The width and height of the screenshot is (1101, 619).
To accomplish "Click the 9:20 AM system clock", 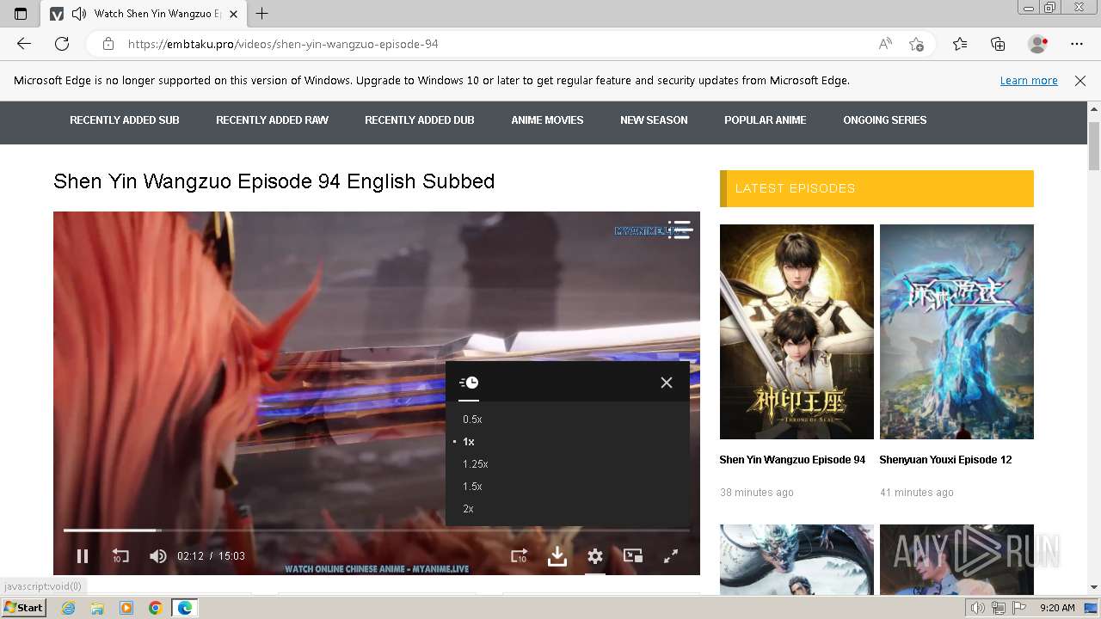I will tap(1057, 608).
